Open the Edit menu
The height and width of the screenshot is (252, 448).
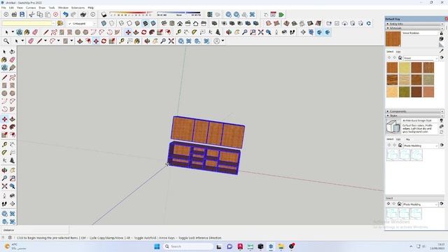click(x=11, y=8)
